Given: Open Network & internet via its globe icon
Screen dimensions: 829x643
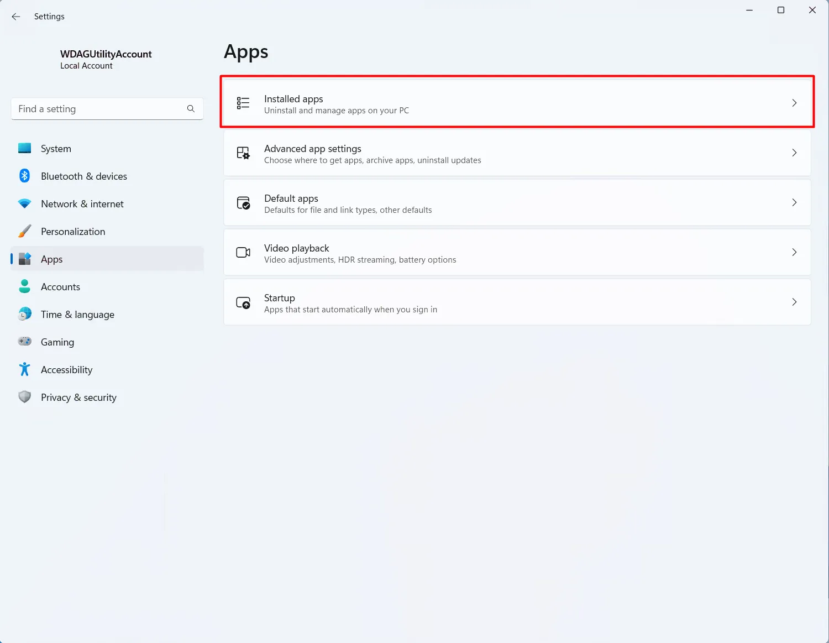Looking at the screenshot, I should click(25, 203).
